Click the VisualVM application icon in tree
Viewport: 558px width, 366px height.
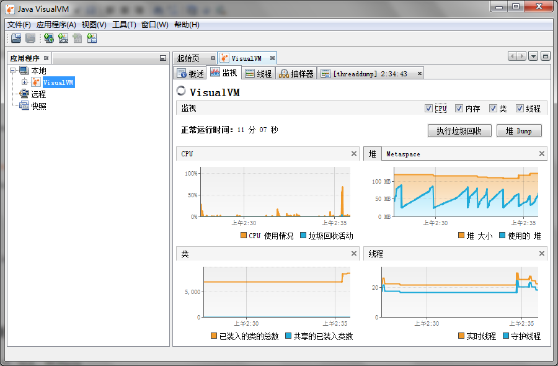coord(36,83)
